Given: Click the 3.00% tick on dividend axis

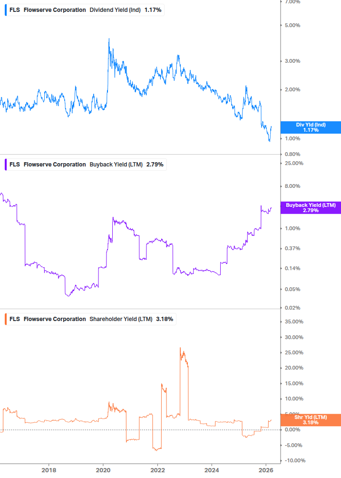Looking at the screenshot, I should [x=292, y=61].
